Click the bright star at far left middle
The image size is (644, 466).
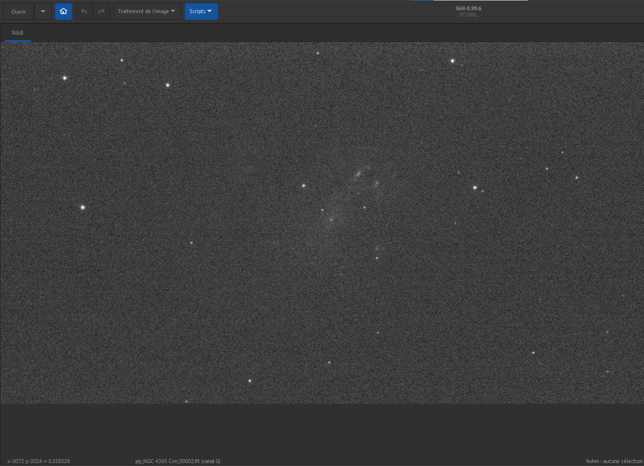pos(83,207)
